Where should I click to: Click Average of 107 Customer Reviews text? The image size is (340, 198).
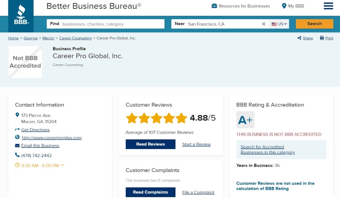click(x=160, y=132)
